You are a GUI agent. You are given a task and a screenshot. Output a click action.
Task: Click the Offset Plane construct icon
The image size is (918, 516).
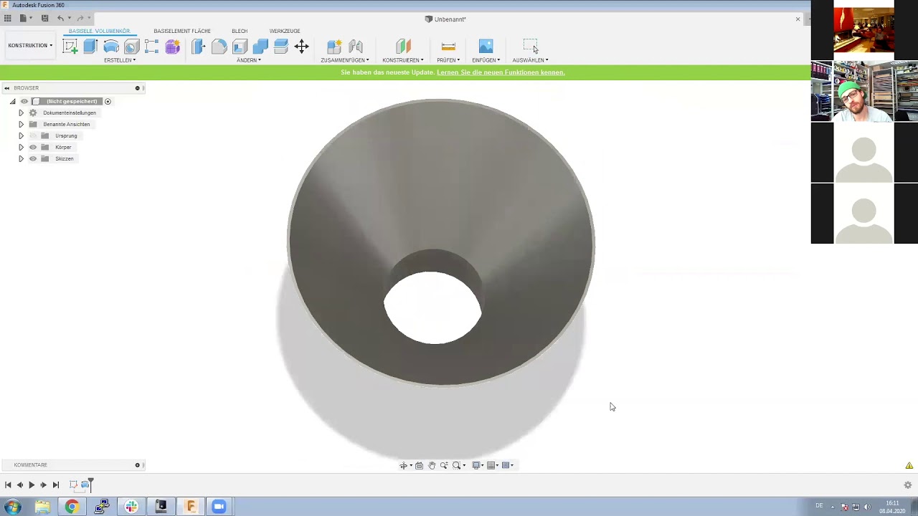point(403,47)
